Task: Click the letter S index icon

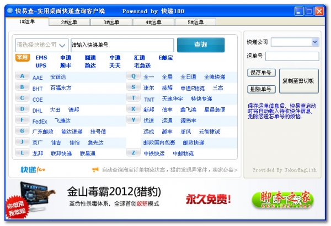Action: pos(134,87)
